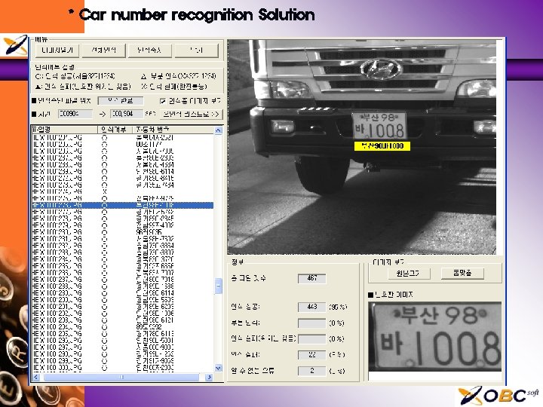Click the leftmost button in the 메뉴 group
The width and height of the screenshot is (543, 407).
[x=57, y=50]
